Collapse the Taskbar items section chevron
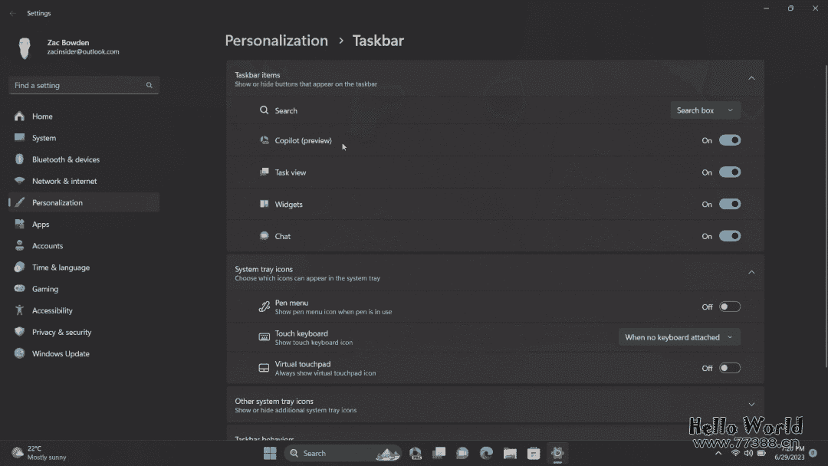Viewport: 828px width, 466px height. coord(751,79)
